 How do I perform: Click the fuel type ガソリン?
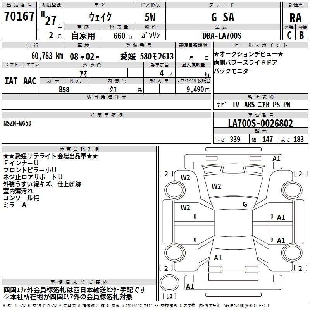coord(150,36)
